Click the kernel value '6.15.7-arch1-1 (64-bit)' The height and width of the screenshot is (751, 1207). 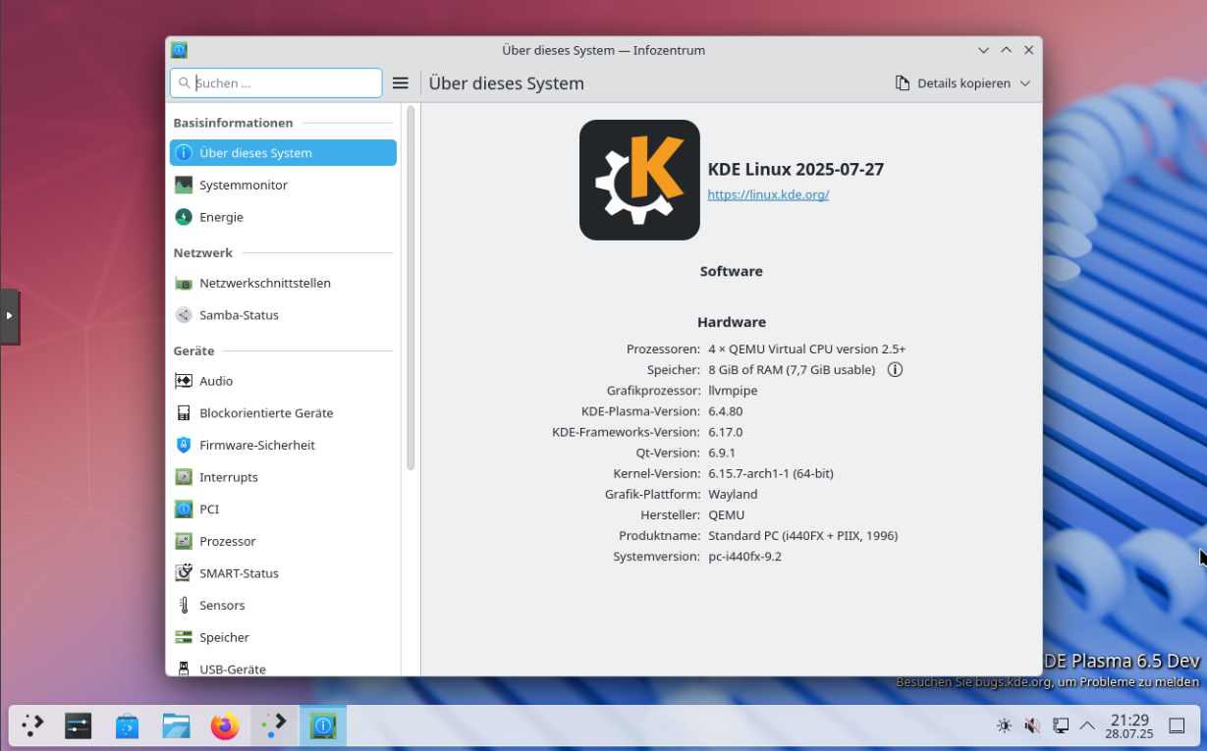click(x=771, y=473)
